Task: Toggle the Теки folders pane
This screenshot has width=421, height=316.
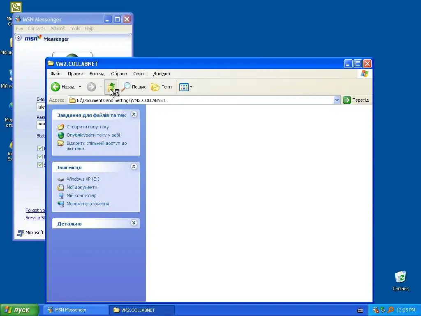Action: 161,87
